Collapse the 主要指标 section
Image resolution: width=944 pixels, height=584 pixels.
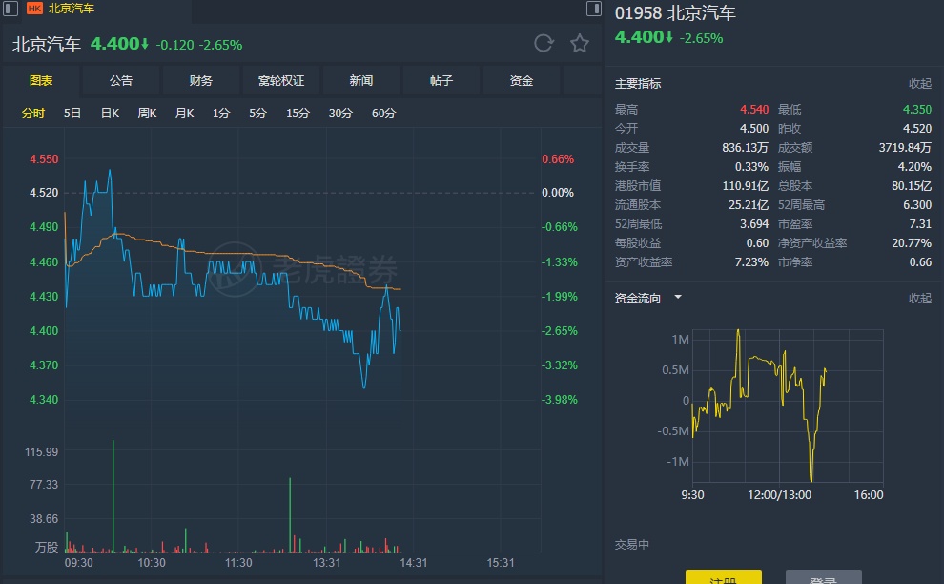click(920, 84)
